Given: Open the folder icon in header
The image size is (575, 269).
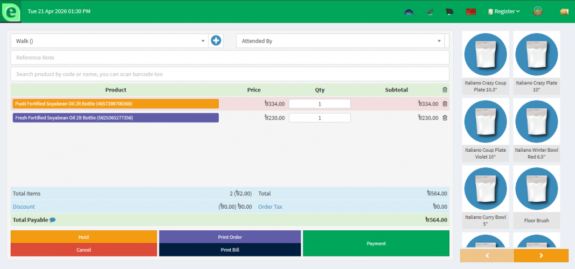Looking at the screenshot, I should 564,12.
